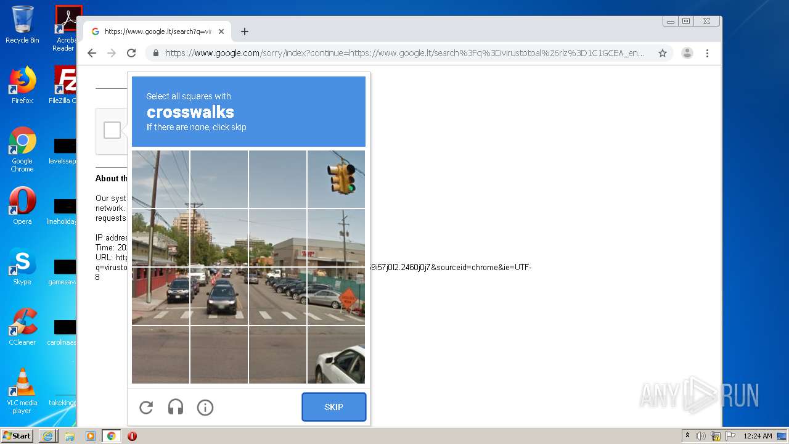Open CCleaner desktop shortcut
The width and height of the screenshot is (789, 444).
point(22,327)
